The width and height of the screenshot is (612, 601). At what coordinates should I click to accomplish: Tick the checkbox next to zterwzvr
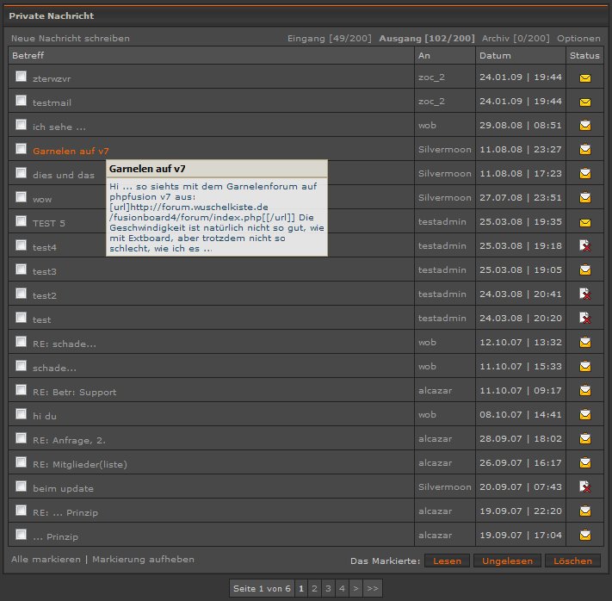tap(21, 77)
